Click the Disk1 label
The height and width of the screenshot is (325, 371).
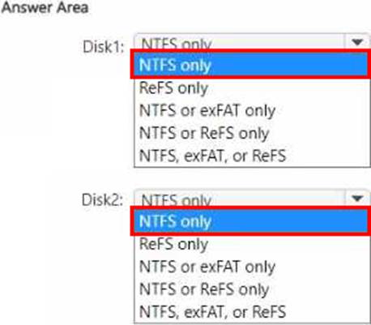click(104, 47)
